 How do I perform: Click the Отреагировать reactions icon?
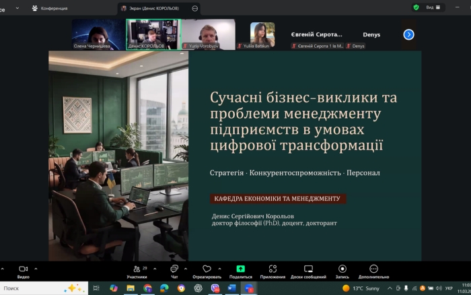(207, 269)
